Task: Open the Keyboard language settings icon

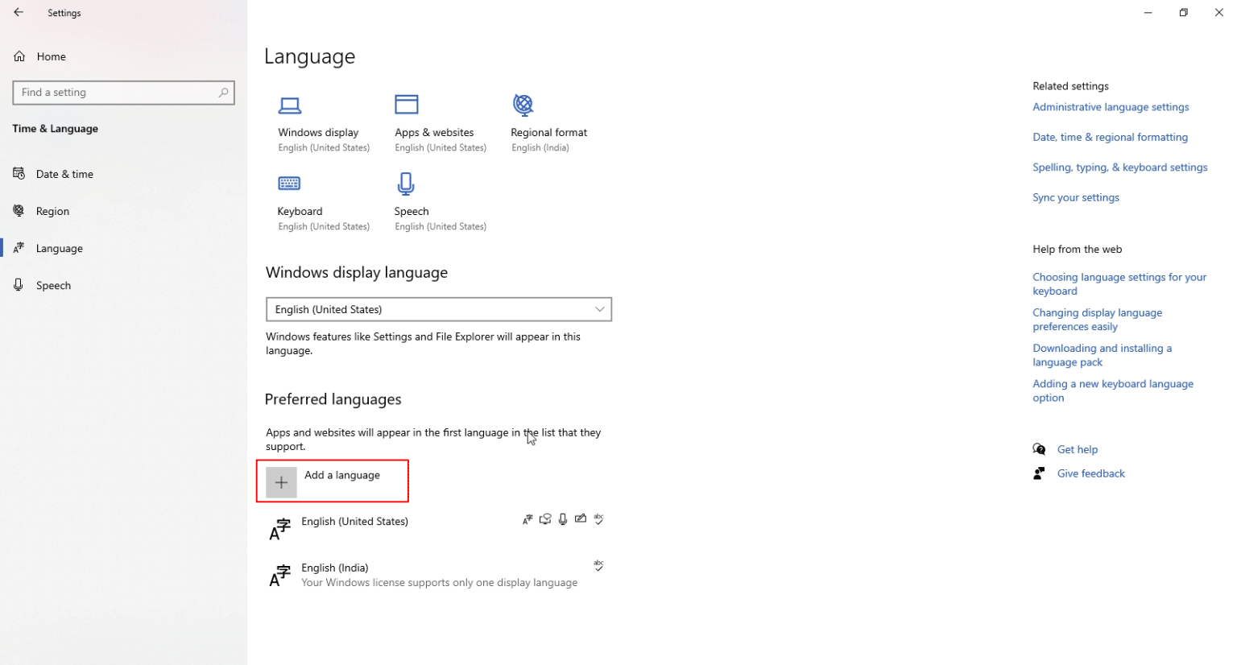Action: coord(290,183)
